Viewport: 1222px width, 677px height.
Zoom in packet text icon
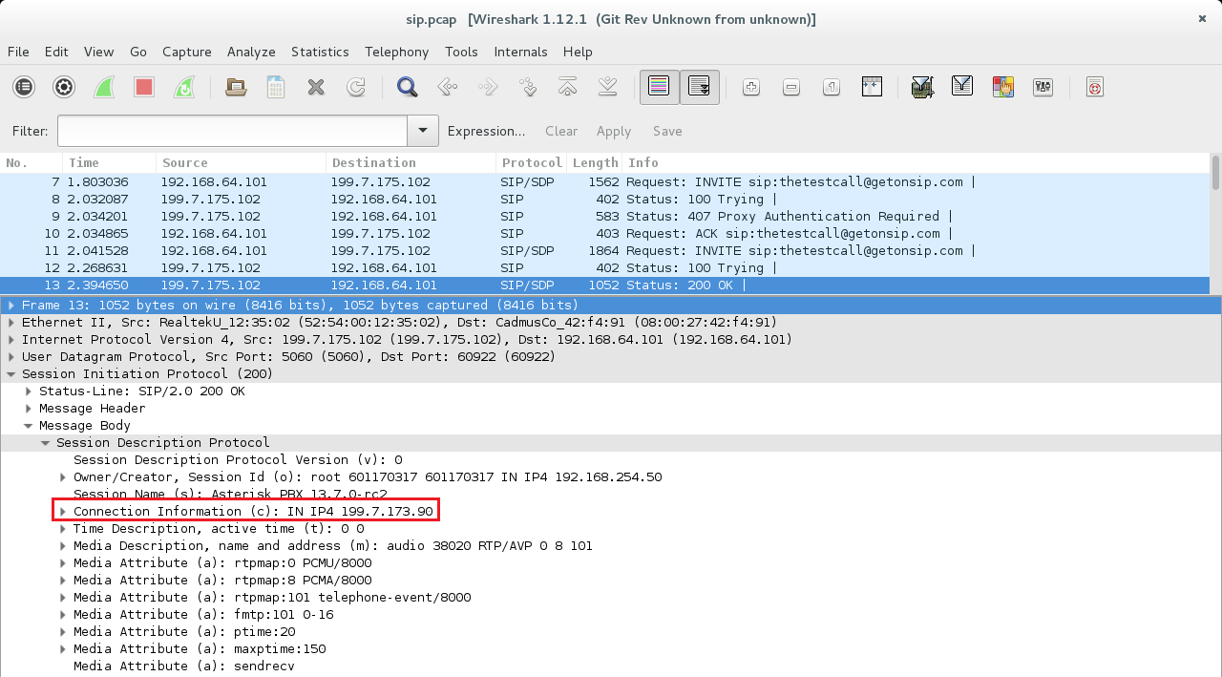751,87
